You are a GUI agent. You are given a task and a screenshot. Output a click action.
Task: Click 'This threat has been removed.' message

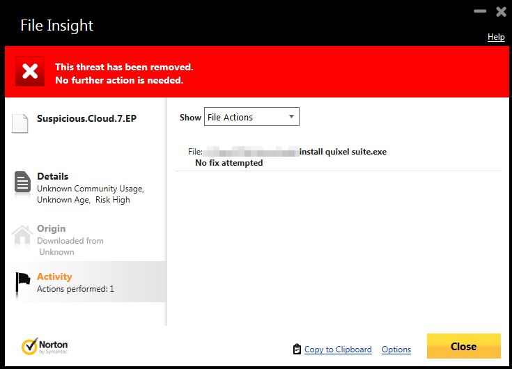tap(124, 67)
